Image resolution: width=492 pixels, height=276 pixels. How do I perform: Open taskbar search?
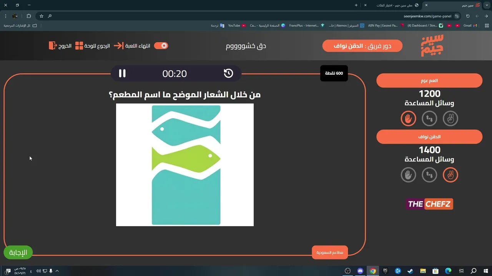(474, 271)
